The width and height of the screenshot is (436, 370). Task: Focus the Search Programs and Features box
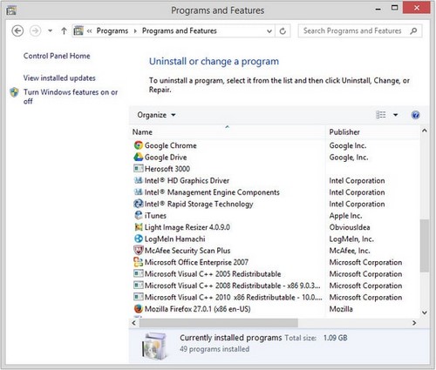[360, 30]
